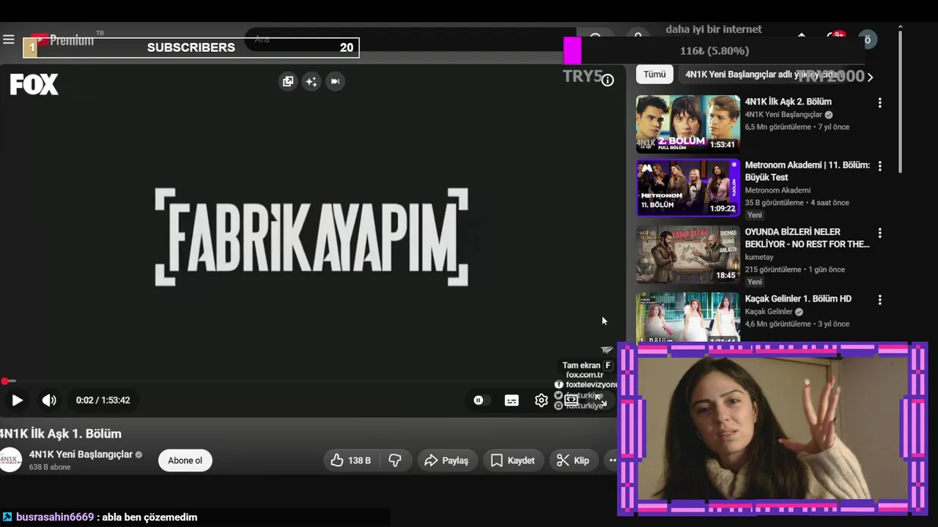Click the Yeni badge under Metronom Akademi
This screenshot has height=527, width=938.
coord(755,215)
